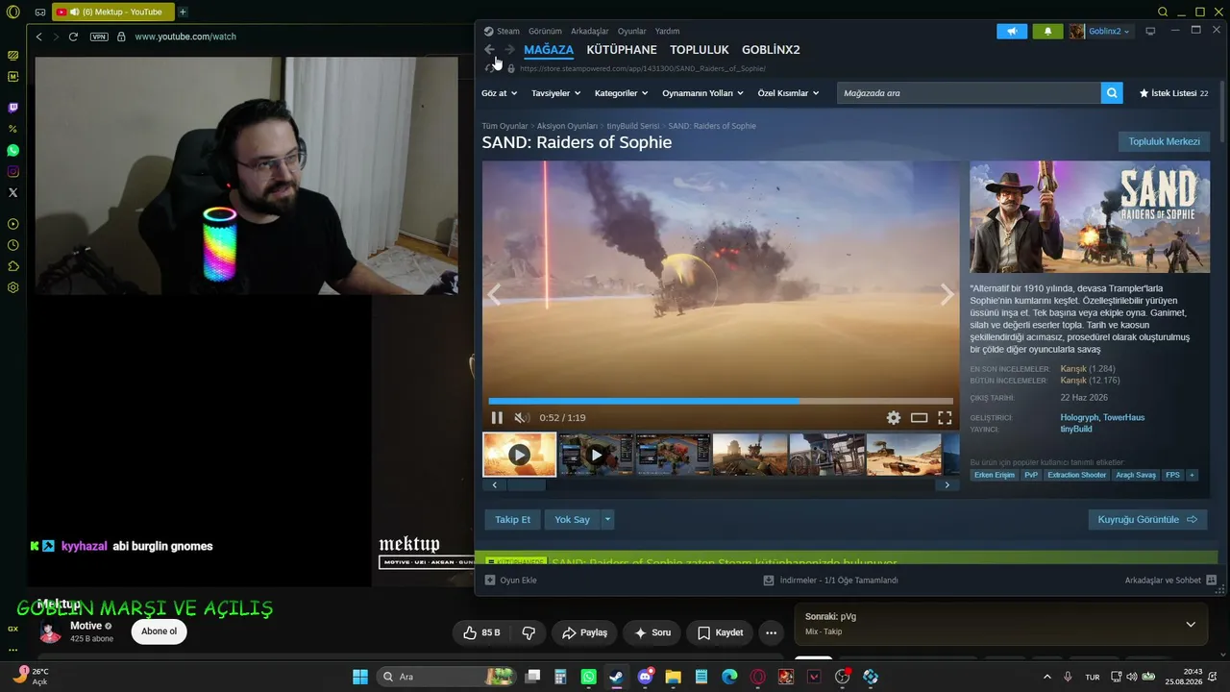1230x692 pixels.
Task: Open YouTube more actions ellipsis
Action: (x=771, y=632)
